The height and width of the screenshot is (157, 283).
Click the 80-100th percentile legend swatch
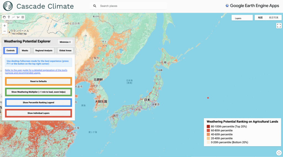tap(208, 127)
